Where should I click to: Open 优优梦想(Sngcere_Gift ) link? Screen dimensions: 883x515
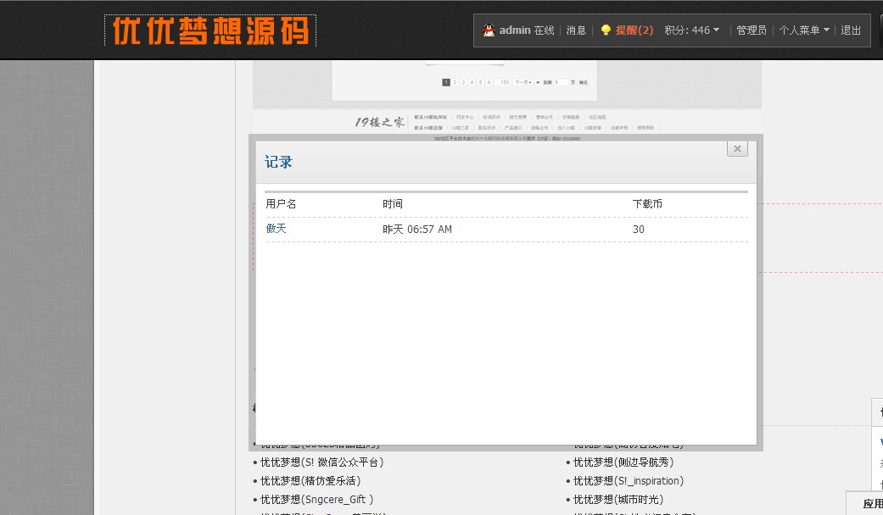point(316,499)
